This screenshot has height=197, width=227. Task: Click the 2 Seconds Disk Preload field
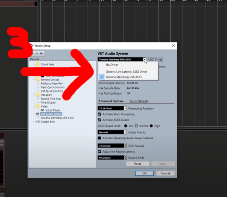[111, 146]
